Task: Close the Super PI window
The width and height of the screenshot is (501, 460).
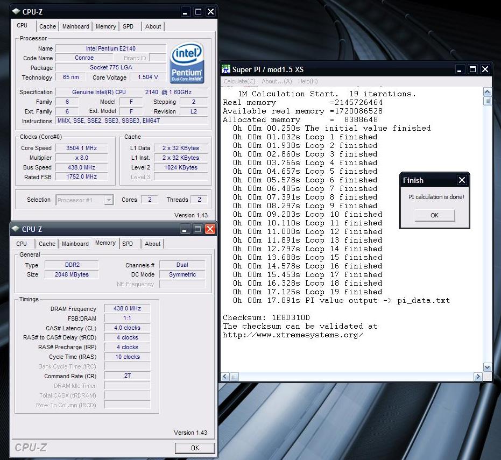Action: [x=485, y=69]
